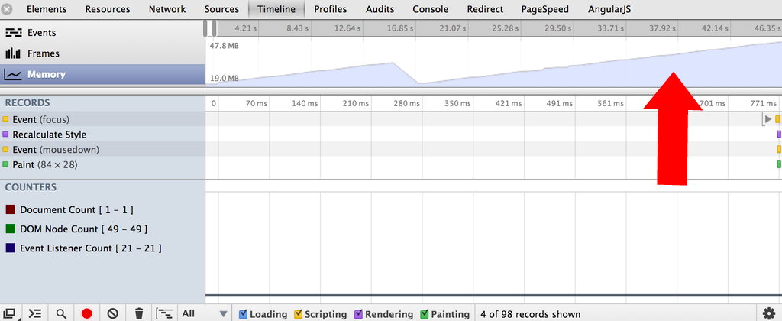Viewport: 782px width, 321px height.
Task: Open the settings gear icon
Action: [768, 313]
